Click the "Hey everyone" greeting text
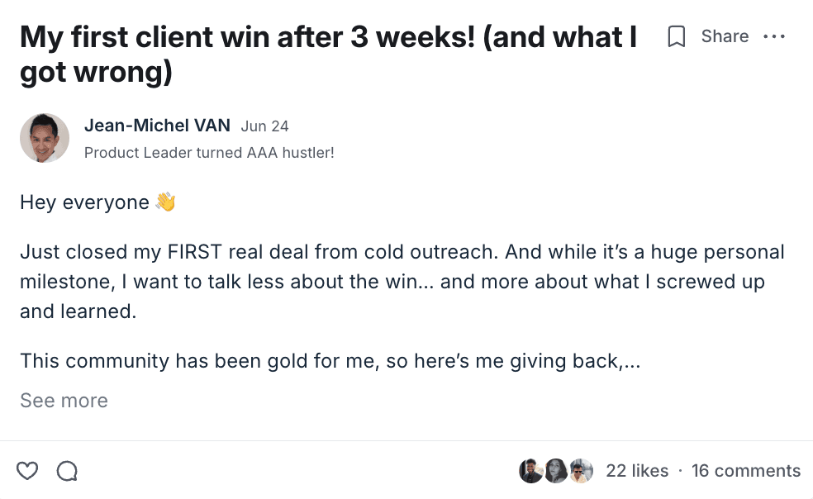The height and width of the screenshot is (499, 813). click(84, 202)
